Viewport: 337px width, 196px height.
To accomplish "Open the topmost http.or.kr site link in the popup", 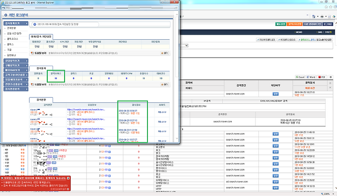I will click(x=162, y=112).
